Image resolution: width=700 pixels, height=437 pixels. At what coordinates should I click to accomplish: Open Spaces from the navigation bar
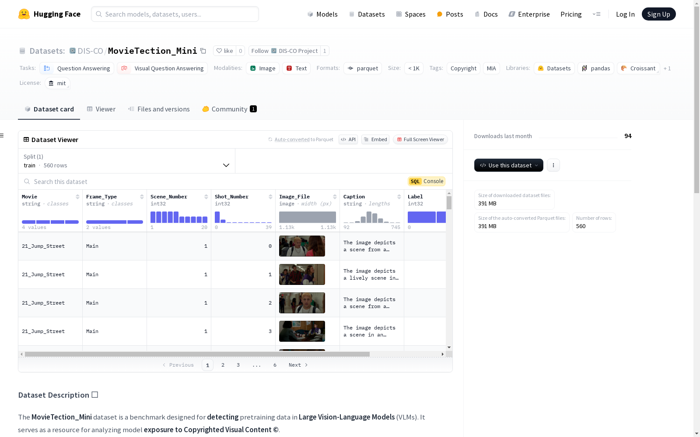pyautogui.click(x=411, y=14)
